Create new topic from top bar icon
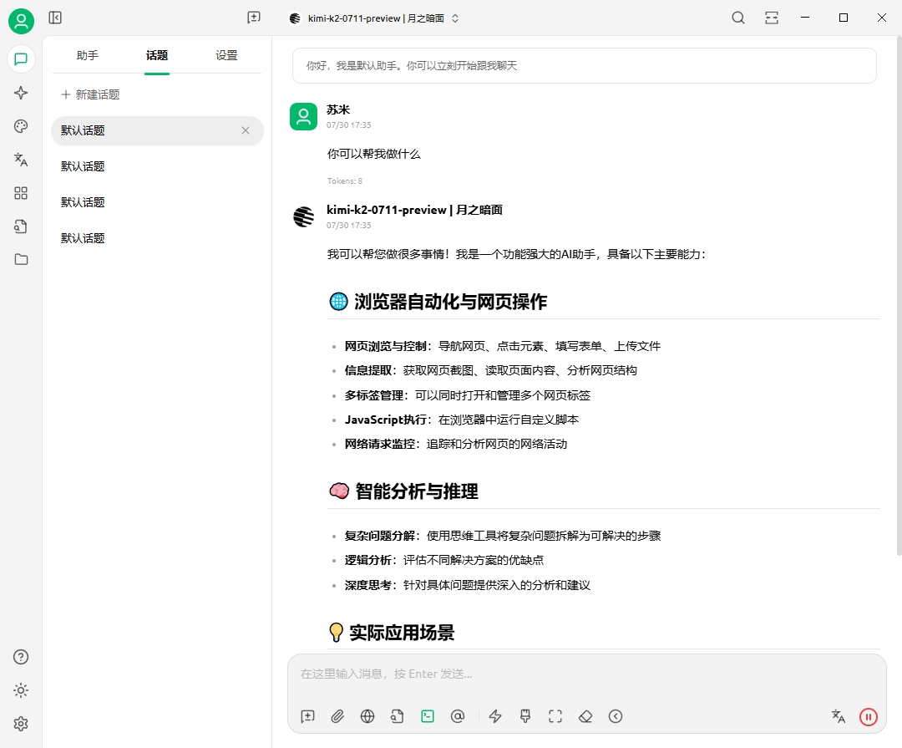902x748 pixels. click(x=254, y=18)
